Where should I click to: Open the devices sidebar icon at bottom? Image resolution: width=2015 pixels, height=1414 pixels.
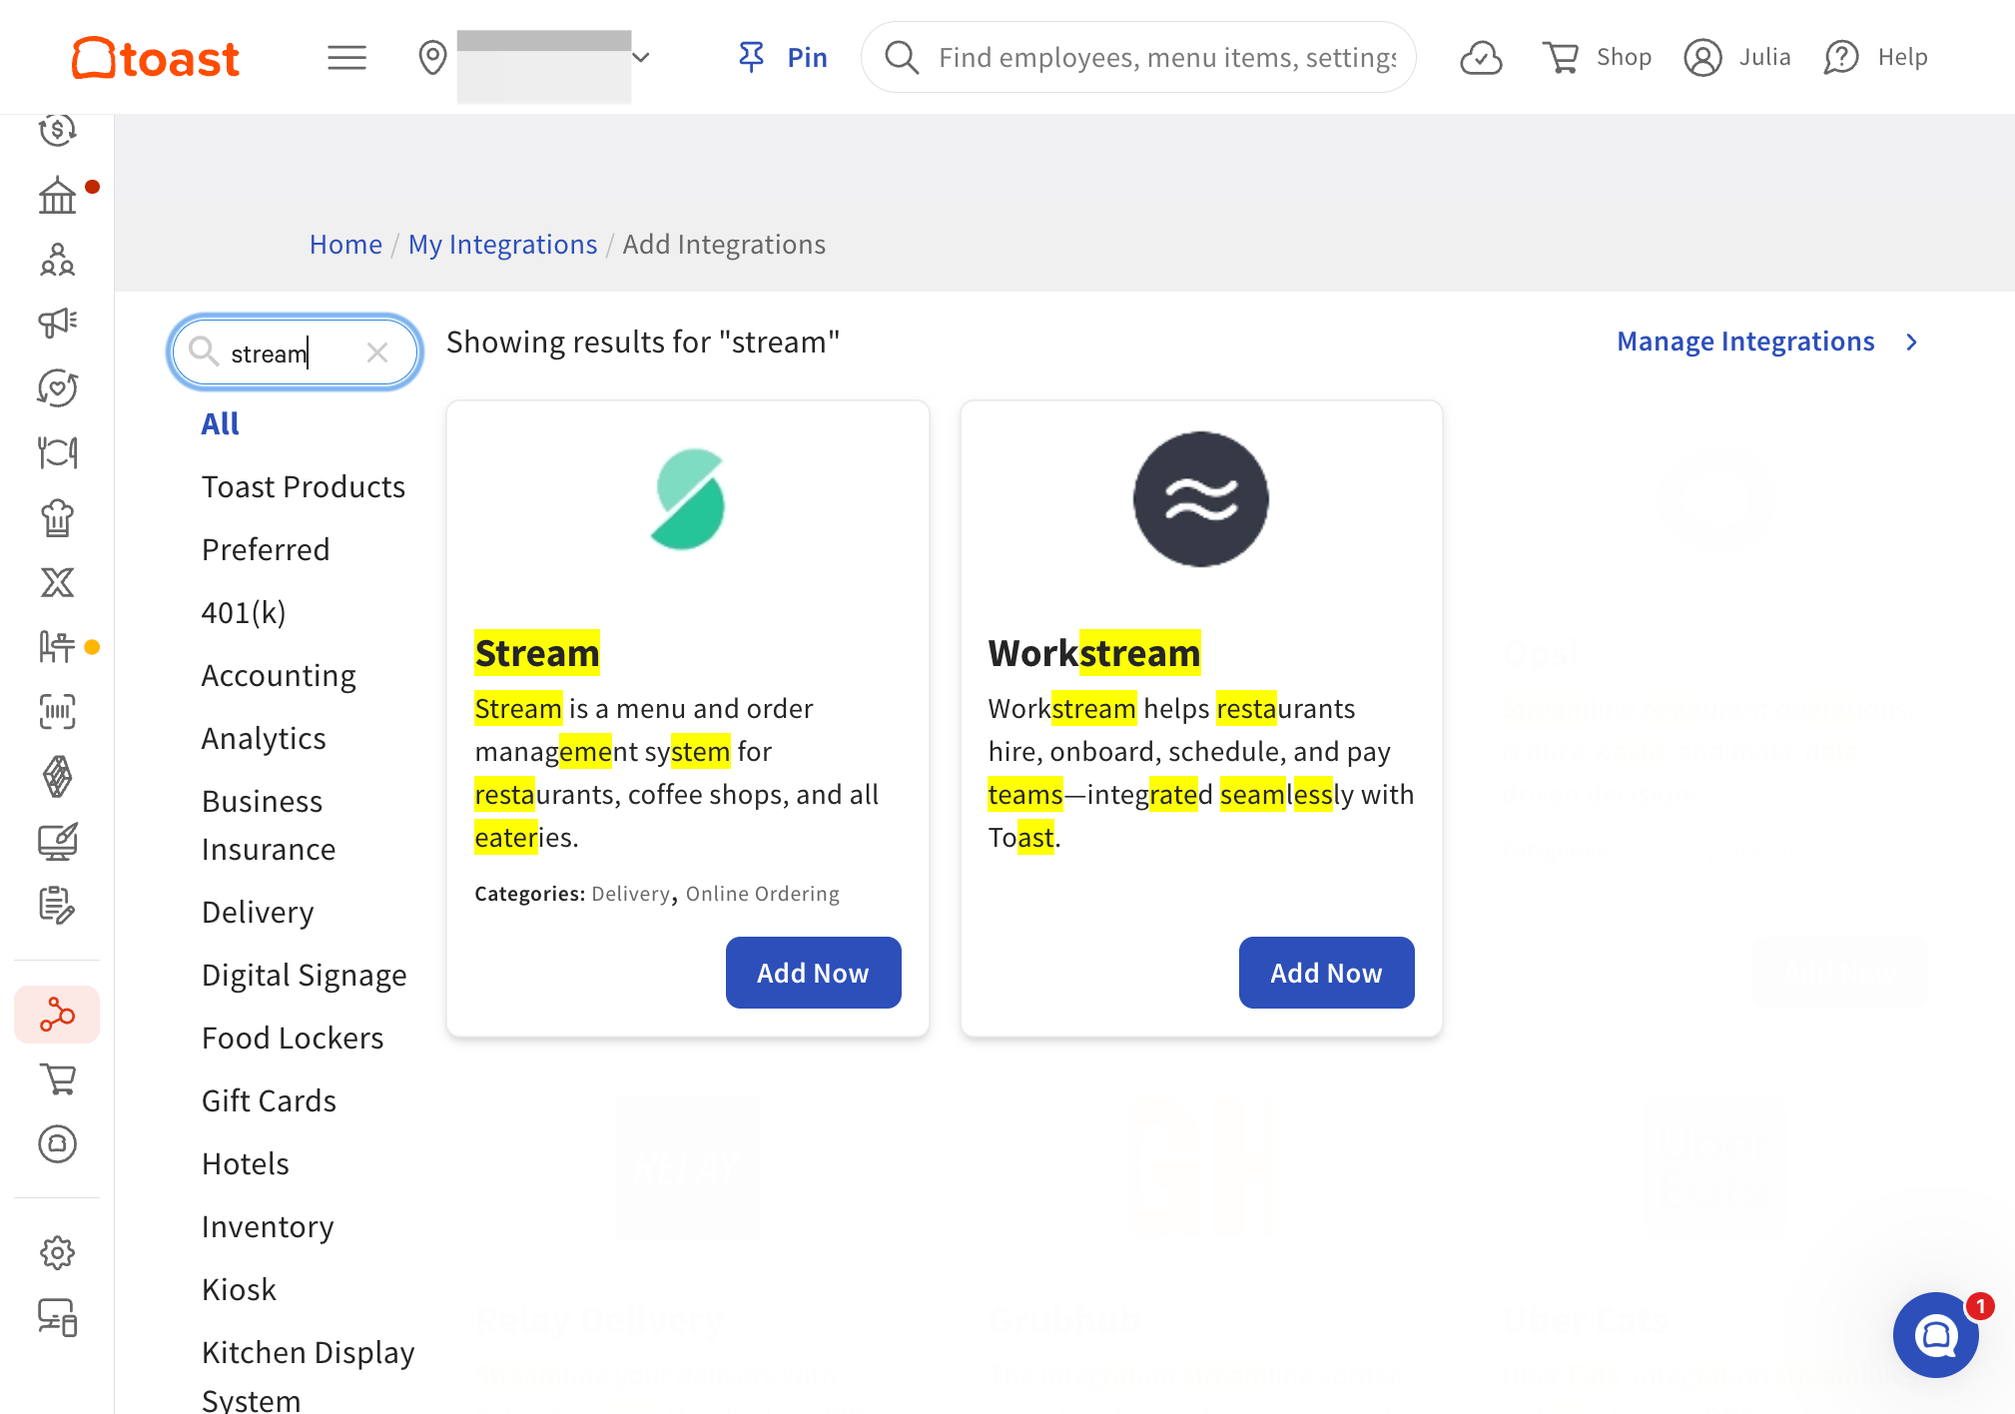click(x=58, y=1317)
